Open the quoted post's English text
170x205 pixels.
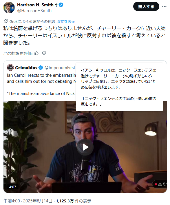tap(41, 84)
